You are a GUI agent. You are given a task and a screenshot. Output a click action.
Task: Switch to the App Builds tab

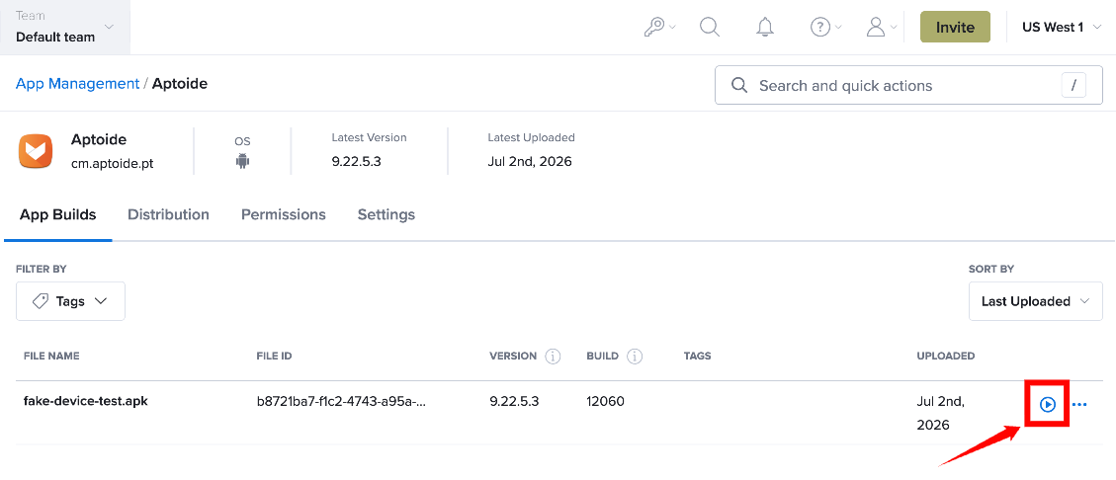[x=57, y=214]
